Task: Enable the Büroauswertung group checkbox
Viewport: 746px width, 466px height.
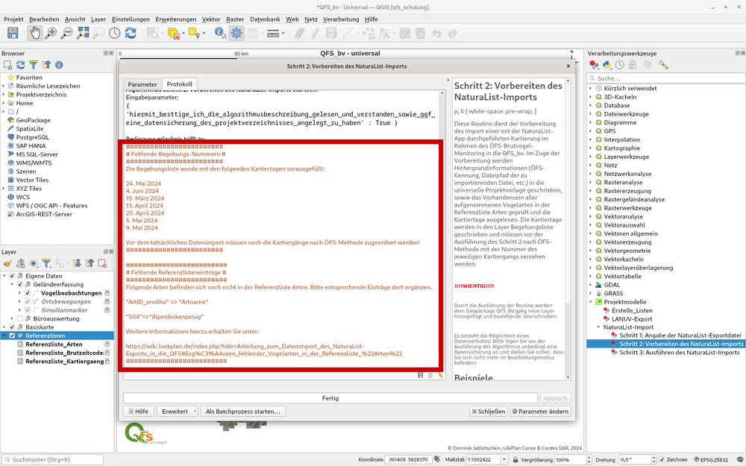Action: [x=19, y=318]
